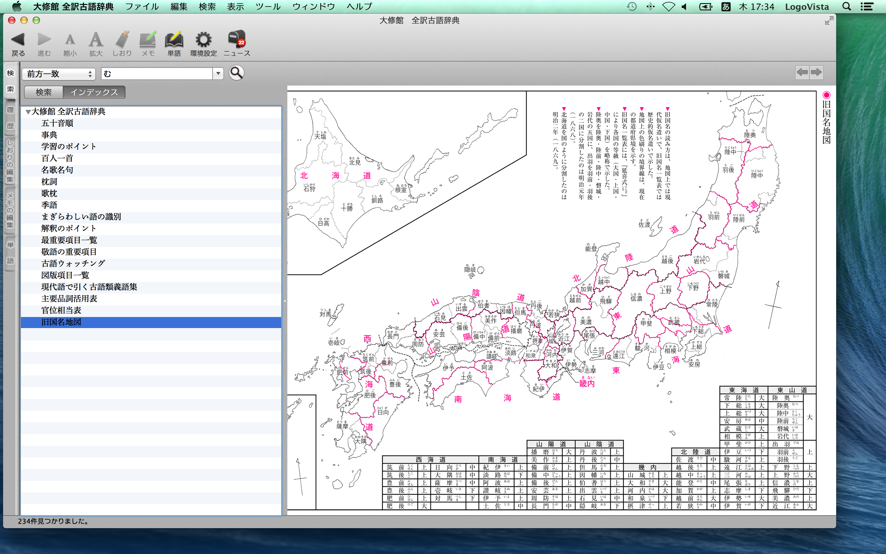Open the ツール menu
The height and width of the screenshot is (554, 886).
pyautogui.click(x=268, y=6)
